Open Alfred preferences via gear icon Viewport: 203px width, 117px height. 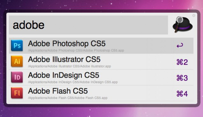coord(194,16)
